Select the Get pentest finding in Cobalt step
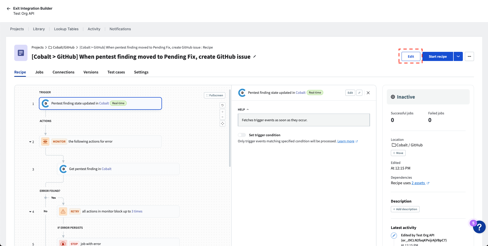 pyautogui.click(x=118, y=169)
